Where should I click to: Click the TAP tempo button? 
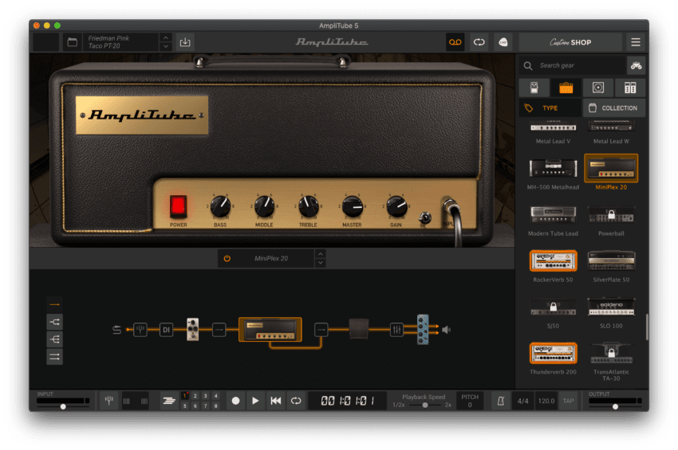[x=568, y=401]
